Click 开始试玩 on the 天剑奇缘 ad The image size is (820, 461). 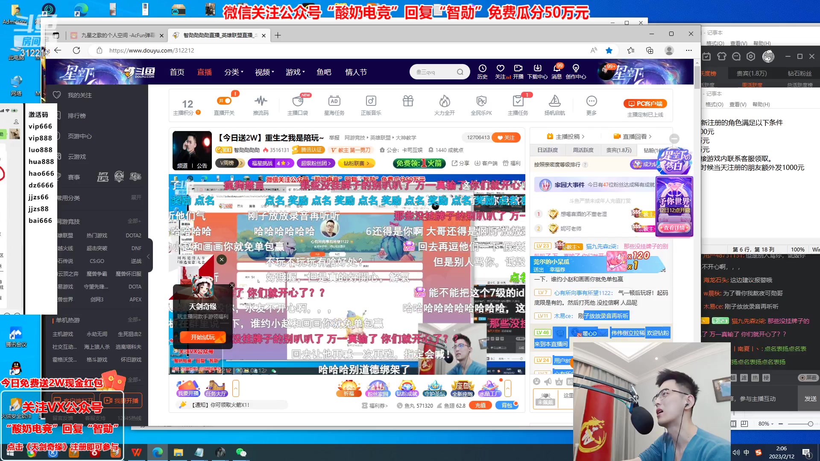202,337
